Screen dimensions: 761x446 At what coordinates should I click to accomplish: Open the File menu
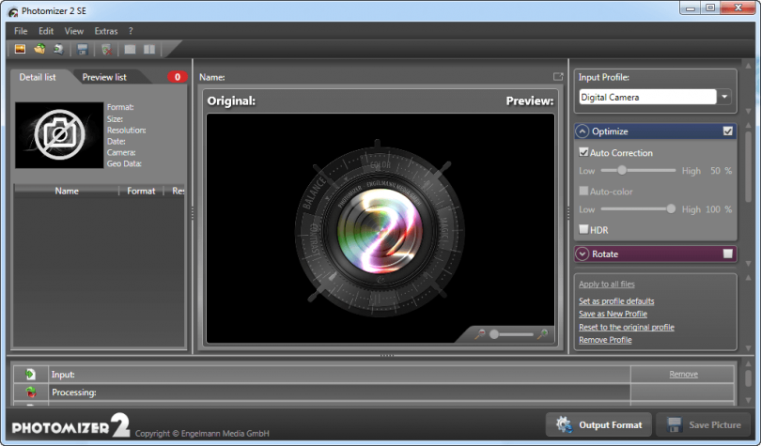[21, 31]
